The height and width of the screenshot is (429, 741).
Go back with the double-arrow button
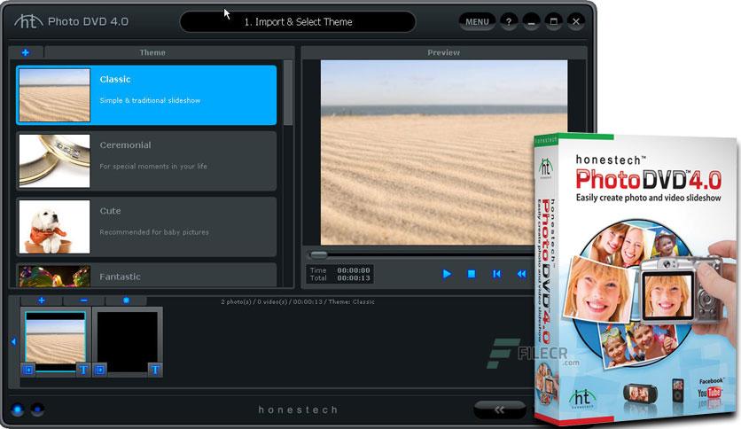(500, 409)
